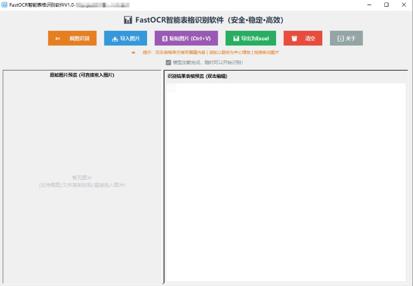
Task: Click the info icon on 关于
Action: point(341,38)
